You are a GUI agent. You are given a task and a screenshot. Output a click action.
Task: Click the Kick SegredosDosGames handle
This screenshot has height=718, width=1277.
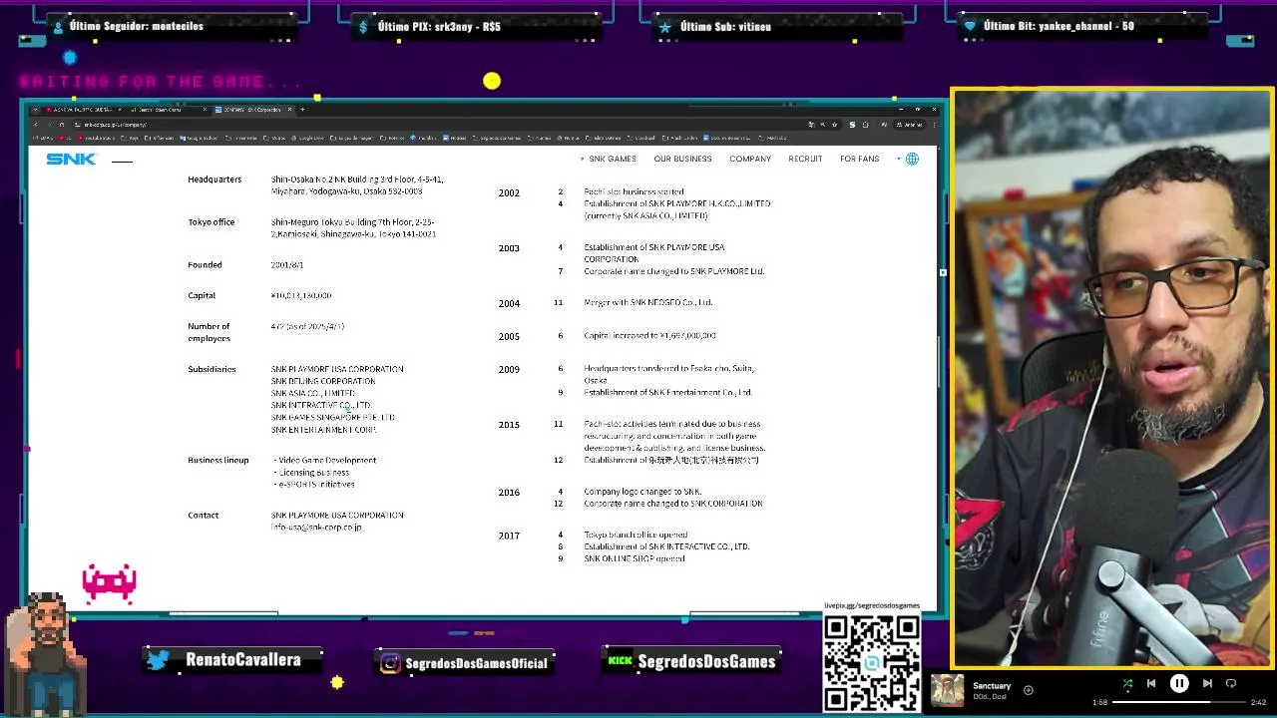[x=693, y=661]
